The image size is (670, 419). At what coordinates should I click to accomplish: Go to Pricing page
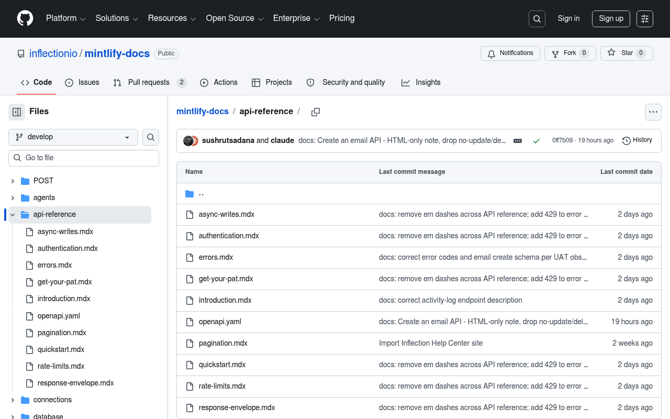[x=342, y=18]
